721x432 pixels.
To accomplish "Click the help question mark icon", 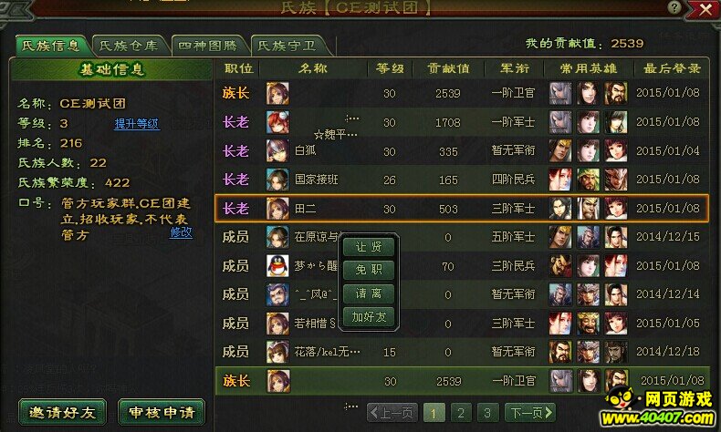I will [674, 7].
